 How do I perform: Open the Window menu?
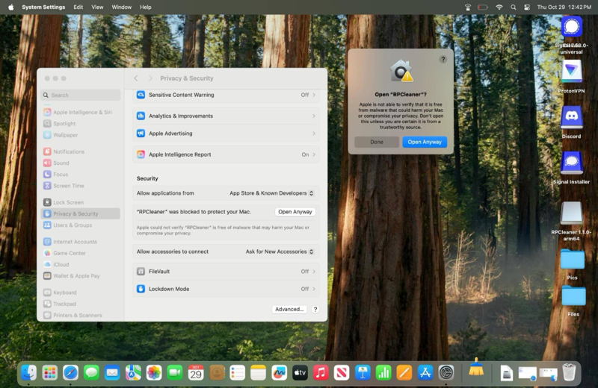[x=122, y=7]
